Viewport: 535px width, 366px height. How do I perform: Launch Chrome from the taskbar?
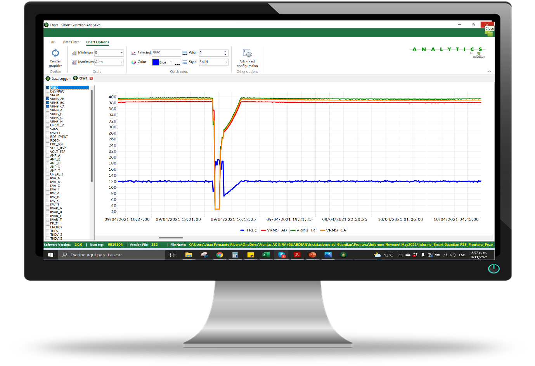(x=220, y=255)
